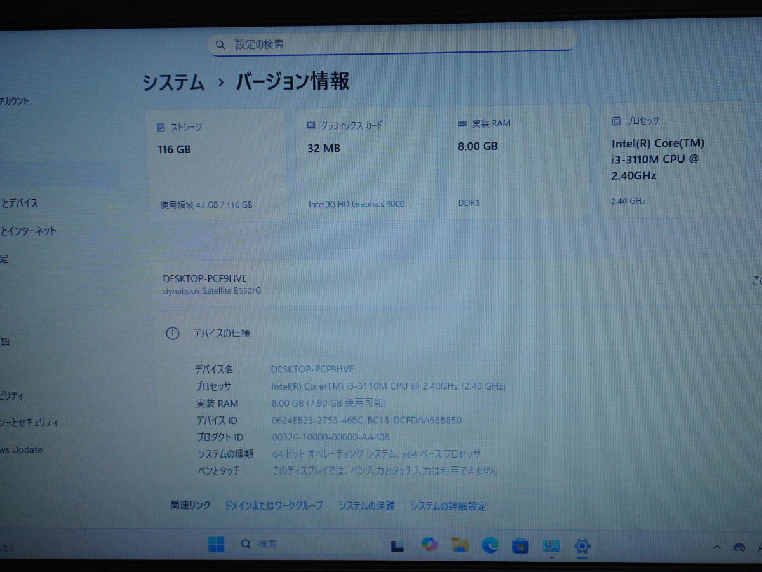
Task: Launch Copilot from the taskbar
Action: tap(430, 545)
